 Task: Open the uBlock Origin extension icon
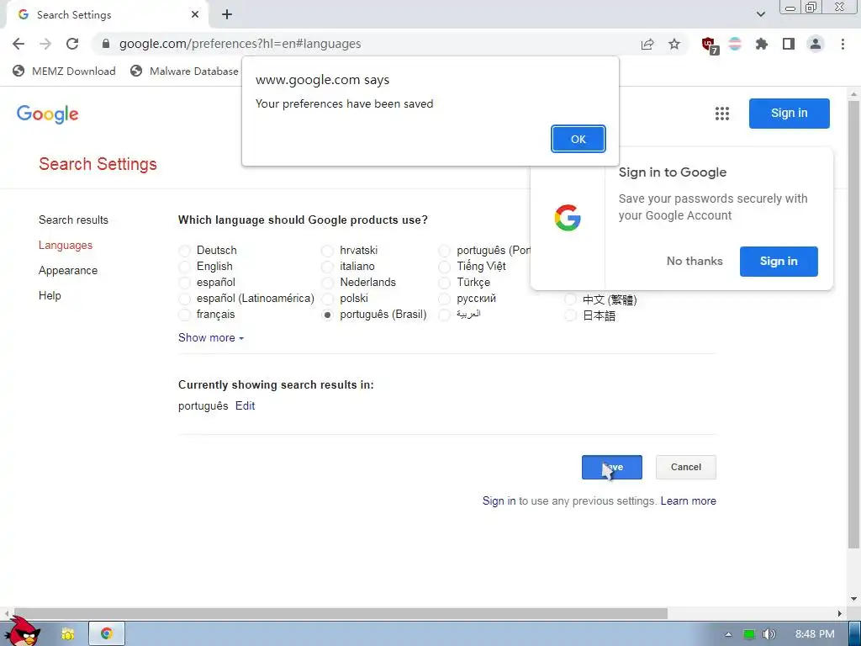(710, 45)
